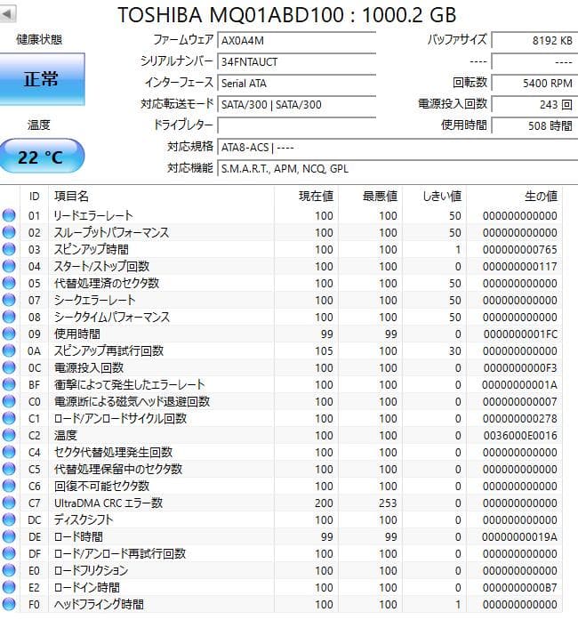This screenshot has width=578, height=644.
Task: Click status orb for ID F0 ヘッドフライング時間
Action: [9, 604]
